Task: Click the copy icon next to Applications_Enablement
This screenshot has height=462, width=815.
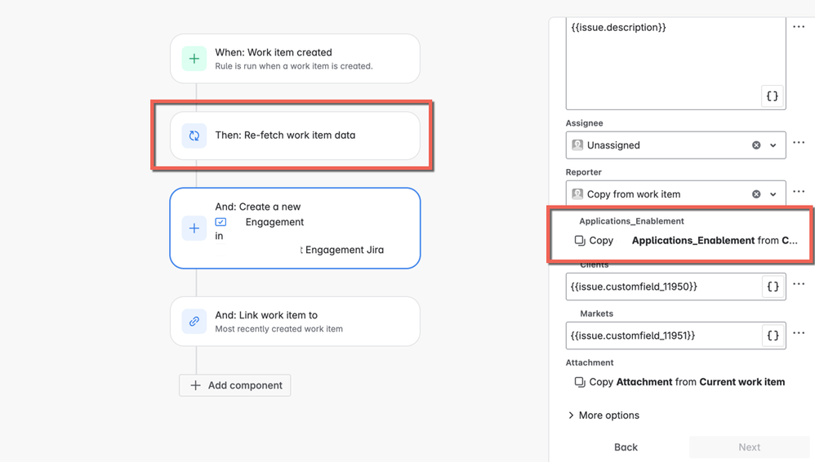Action: tap(580, 241)
